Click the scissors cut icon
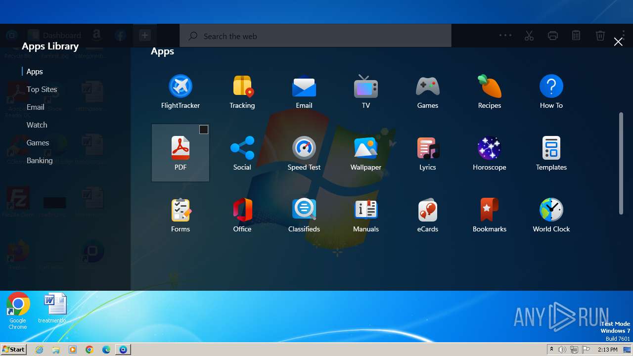 [529, 36]
